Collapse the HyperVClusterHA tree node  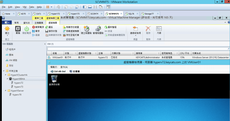(6, 75)
